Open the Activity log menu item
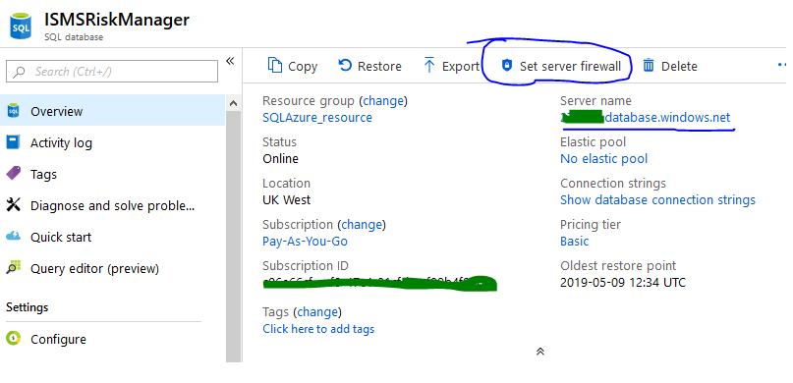The height and width of the screenshot is (383, 793). 113,142
